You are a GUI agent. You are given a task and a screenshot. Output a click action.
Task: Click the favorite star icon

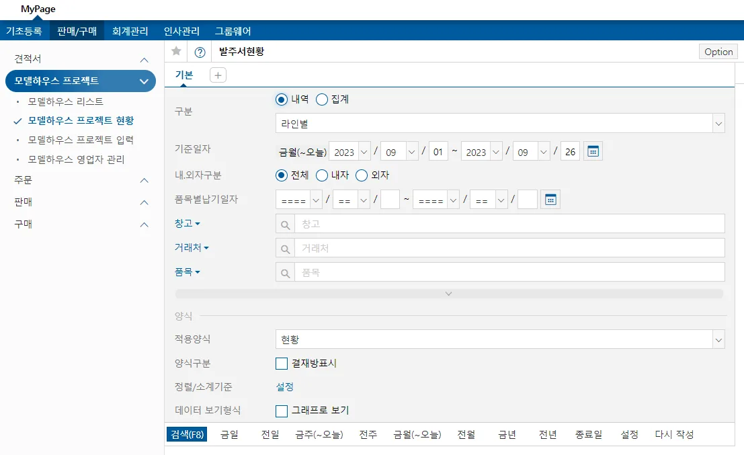(x=176, y=51)
